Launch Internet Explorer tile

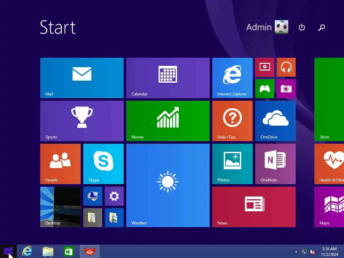point(232,78)
